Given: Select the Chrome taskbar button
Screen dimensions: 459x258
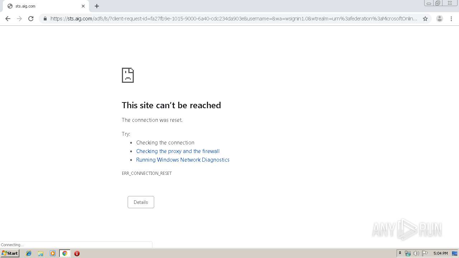Looking at the screenshot, I should click(x=65, y=253).
